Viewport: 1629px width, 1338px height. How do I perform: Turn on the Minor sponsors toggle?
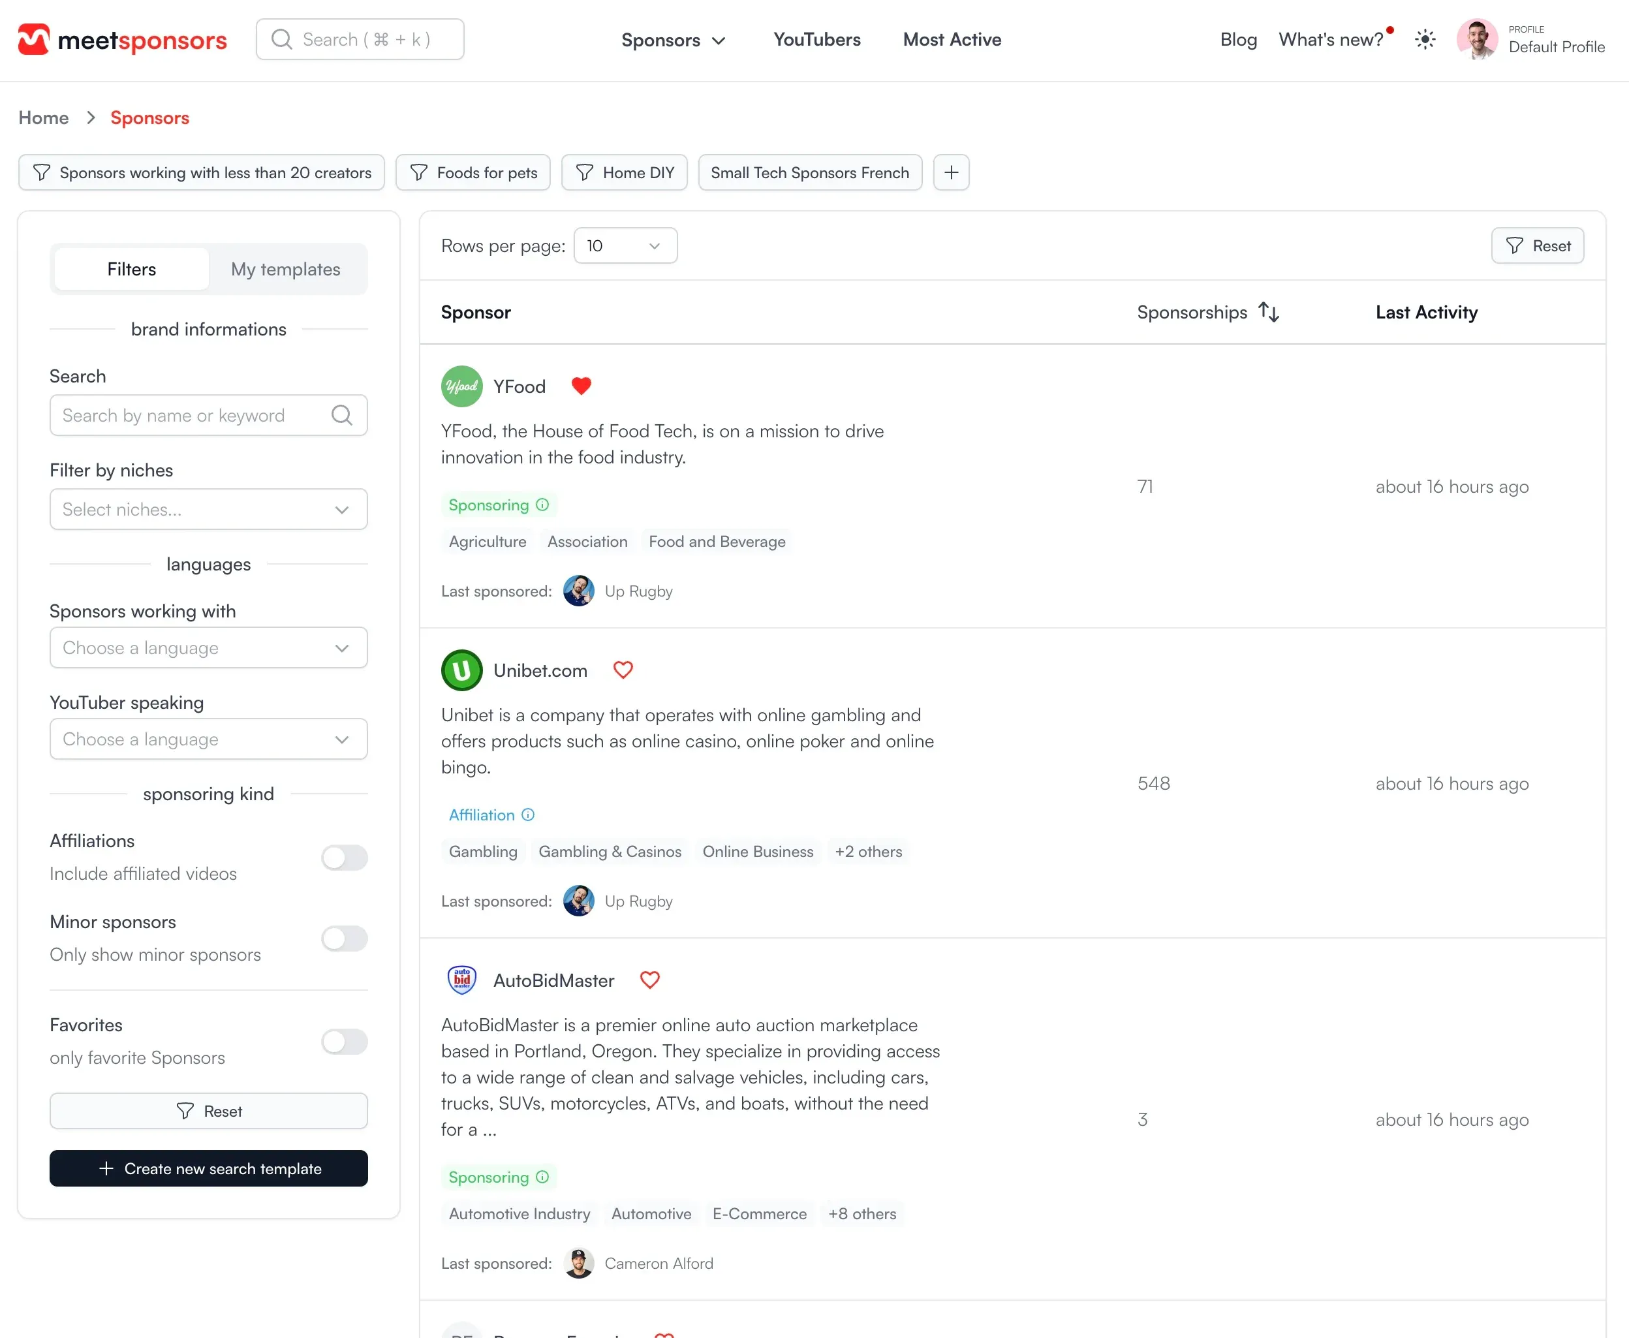(345, 938)
